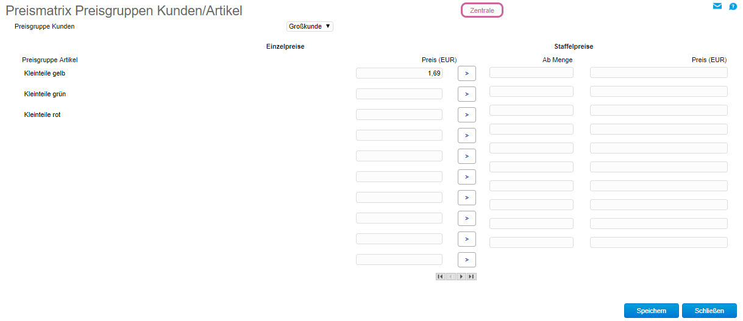Click first Ab Menge input field
Viewport: 743px width, 321px height.
(x=531, y=72)
